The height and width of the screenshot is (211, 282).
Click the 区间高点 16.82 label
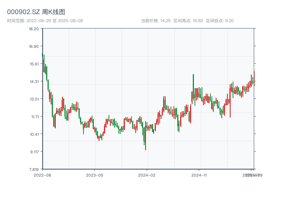click(x=188, y=21)
